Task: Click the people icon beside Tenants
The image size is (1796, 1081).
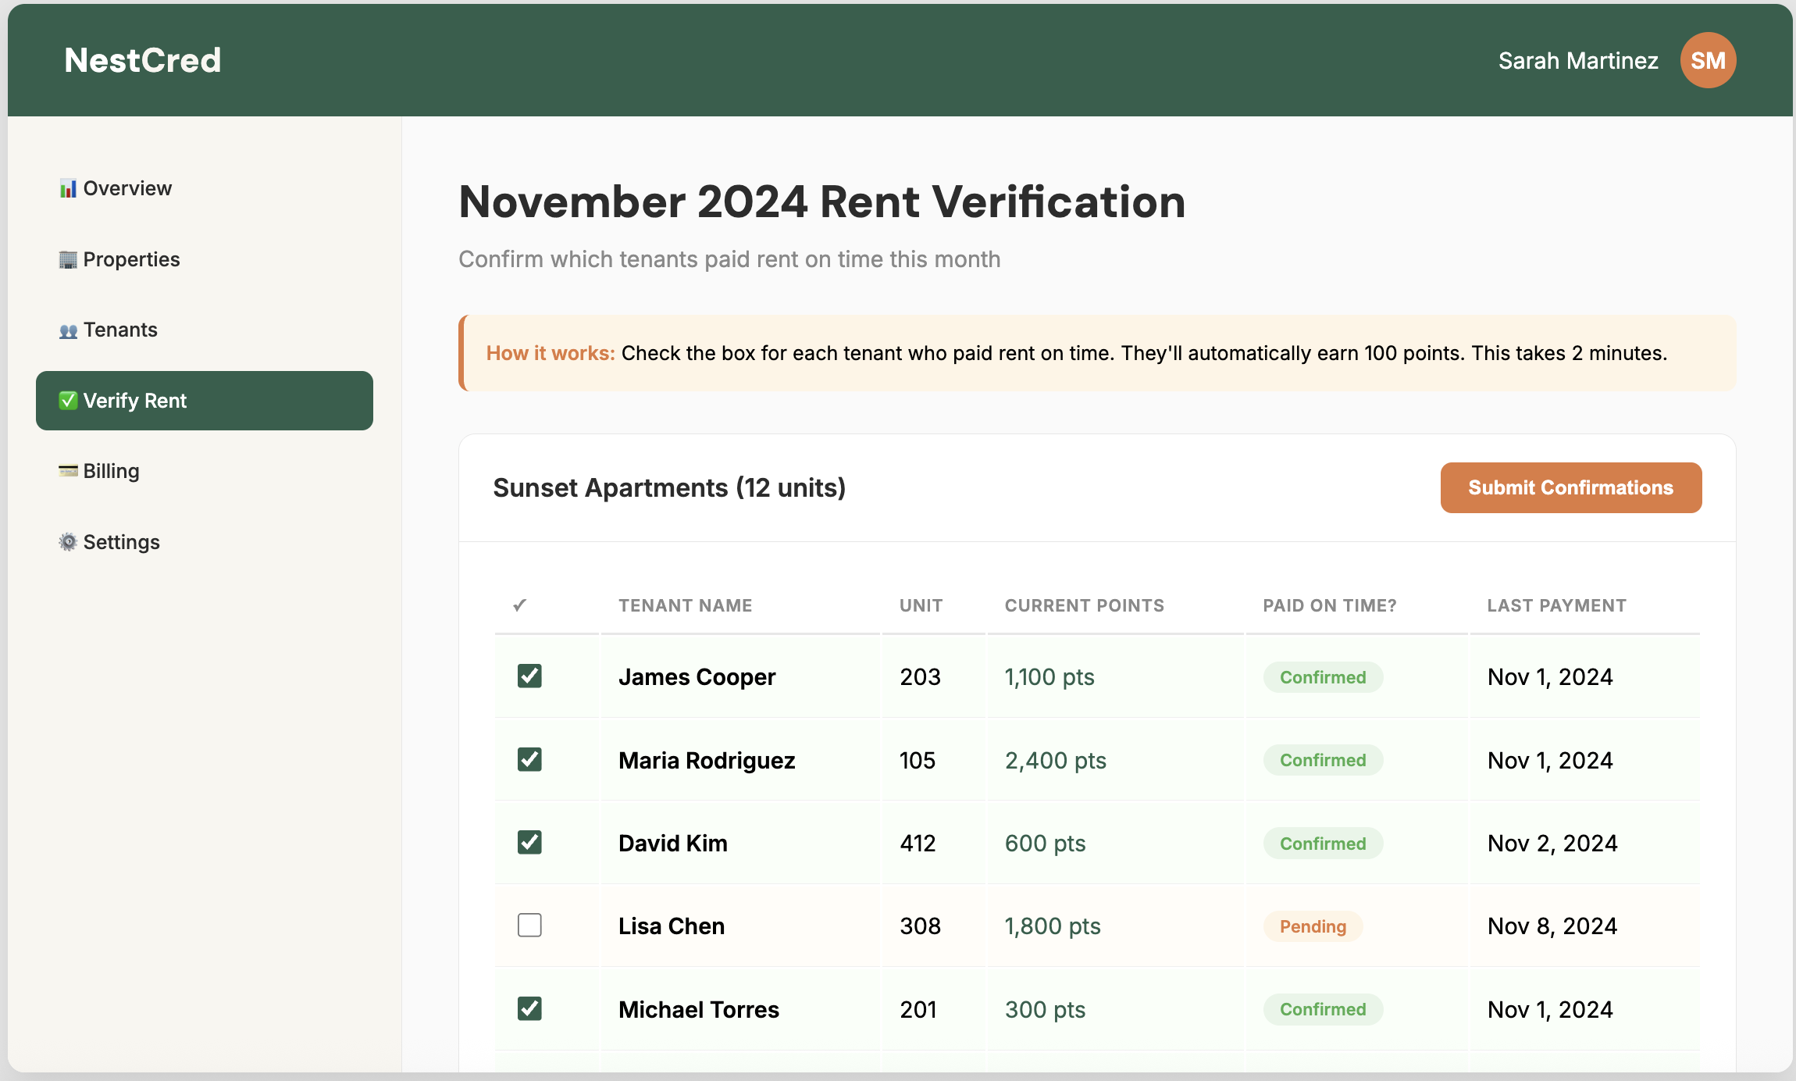Action: 67,330
